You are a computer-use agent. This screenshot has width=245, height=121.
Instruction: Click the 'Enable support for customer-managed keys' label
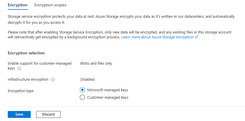tap(39, 64)
